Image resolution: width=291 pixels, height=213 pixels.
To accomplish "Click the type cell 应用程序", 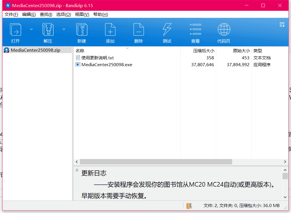I will (262, 65).
